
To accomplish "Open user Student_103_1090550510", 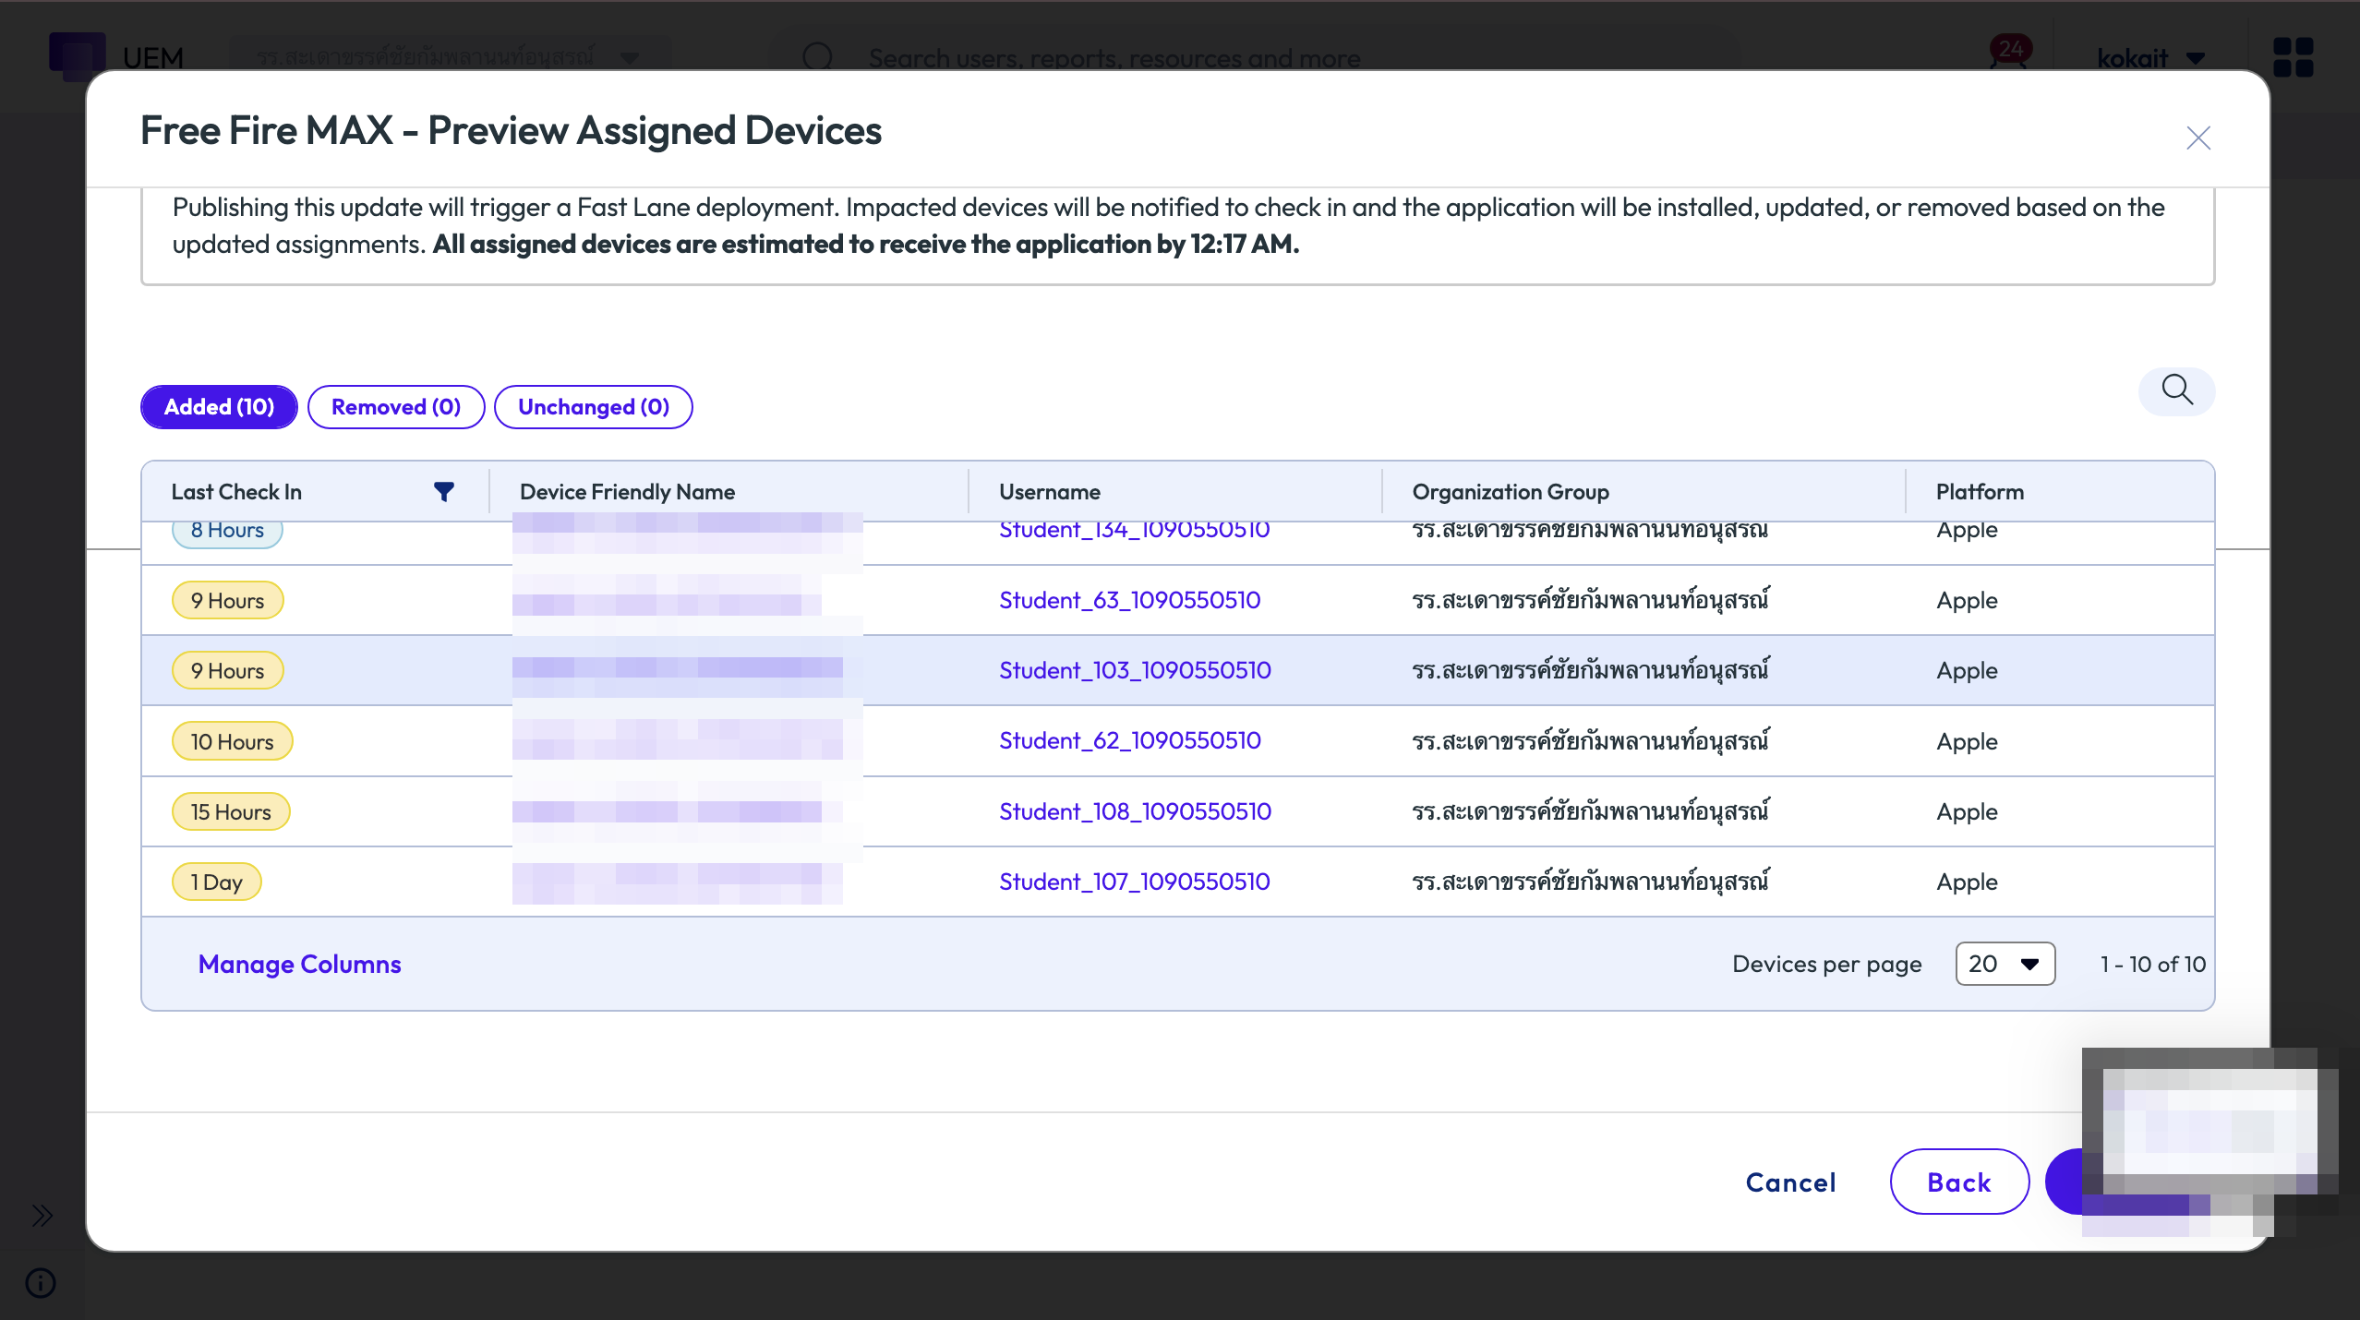I will point(1135,670).
